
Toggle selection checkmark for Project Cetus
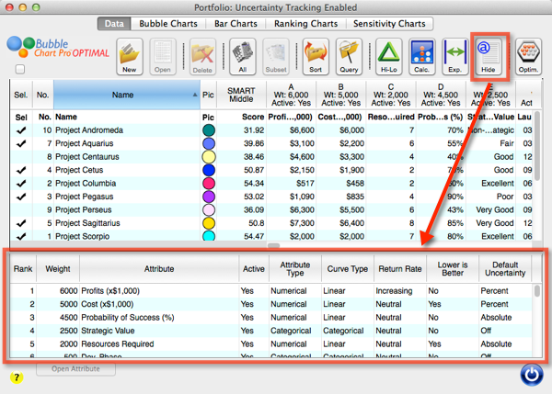point(20,170)
